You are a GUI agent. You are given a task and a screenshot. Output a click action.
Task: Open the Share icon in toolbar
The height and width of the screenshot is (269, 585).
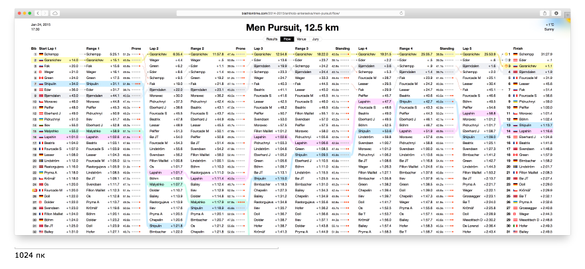click(x=545, y=13)
